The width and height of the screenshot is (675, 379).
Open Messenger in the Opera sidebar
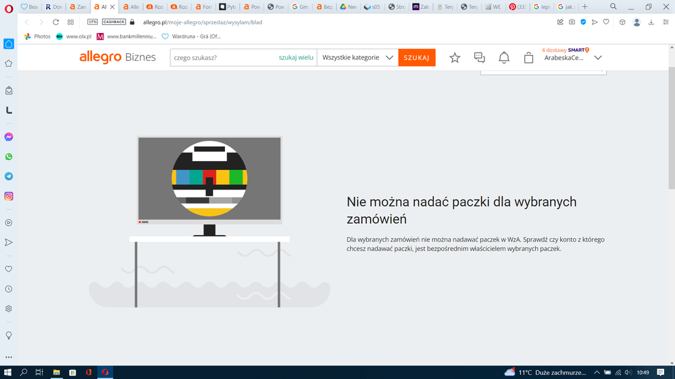(x=9, y=137)
